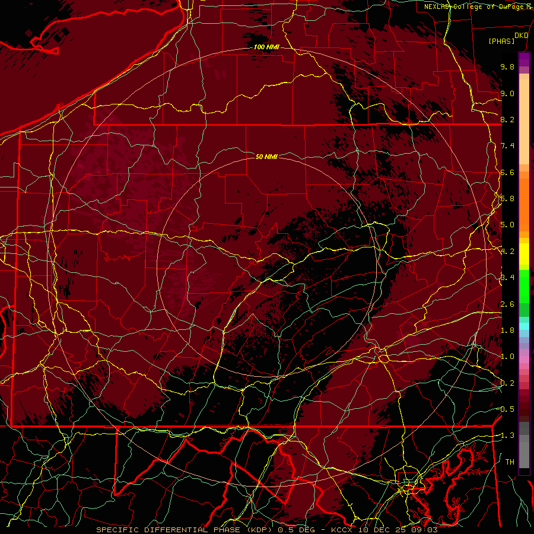This screenshot has width=534, height=534.
Task: Click the 1.8 scale value
Action: tap(507, 330)
